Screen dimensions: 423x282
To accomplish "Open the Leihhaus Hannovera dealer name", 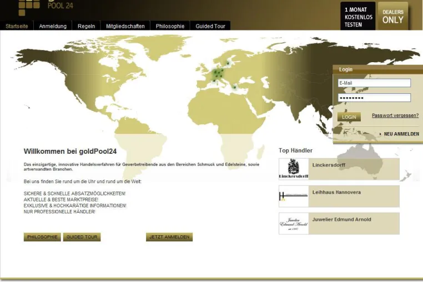I will pyautogui.click(x=336, y=192).
